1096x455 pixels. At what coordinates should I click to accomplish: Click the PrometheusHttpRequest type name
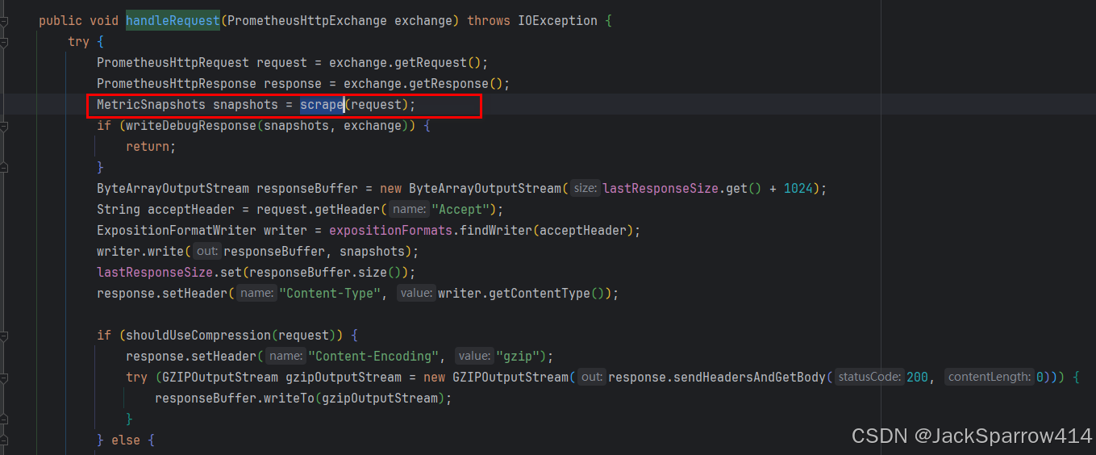[173, 63]
